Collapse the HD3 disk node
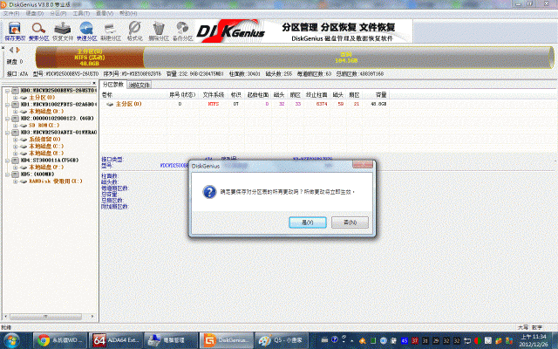558x349 pixels. point(7,133)
